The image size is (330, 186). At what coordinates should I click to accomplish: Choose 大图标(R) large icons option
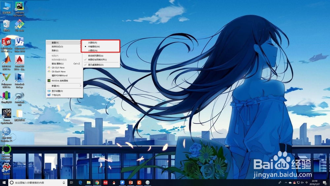point(101,43)
